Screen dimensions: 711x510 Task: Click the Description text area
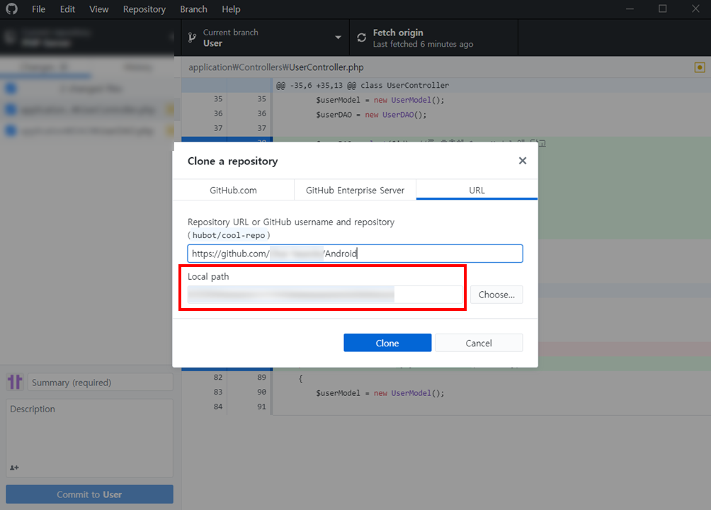pos(89,438)
